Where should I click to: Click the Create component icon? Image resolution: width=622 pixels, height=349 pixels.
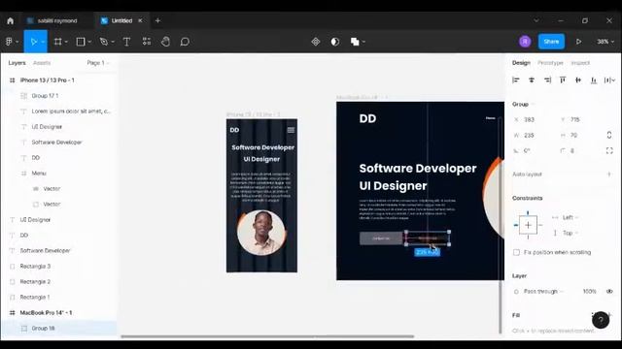pyautogui.click(x=315, y=42)
